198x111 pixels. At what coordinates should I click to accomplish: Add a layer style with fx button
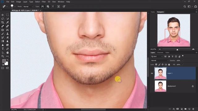point(174,109)
